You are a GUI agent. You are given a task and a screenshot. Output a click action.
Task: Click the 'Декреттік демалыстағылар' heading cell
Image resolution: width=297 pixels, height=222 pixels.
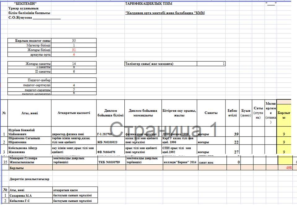point(29,179)
